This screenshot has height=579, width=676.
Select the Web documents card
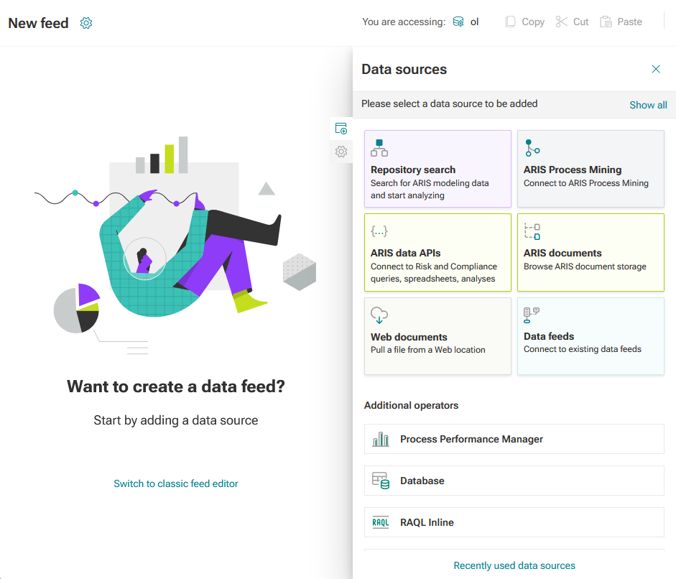[437, 336]
